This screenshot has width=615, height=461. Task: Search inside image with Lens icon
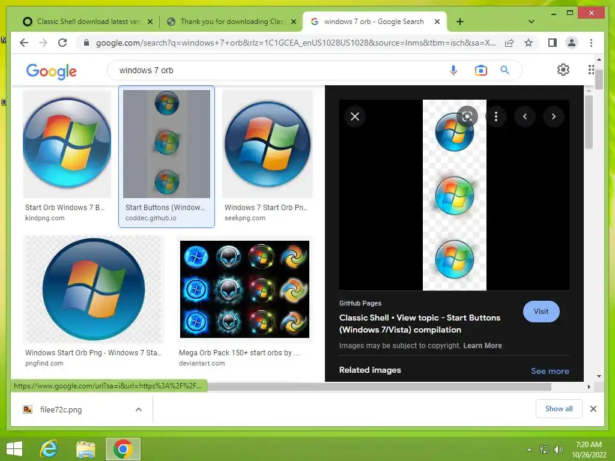pyautogui.click(x=467, y=116)
